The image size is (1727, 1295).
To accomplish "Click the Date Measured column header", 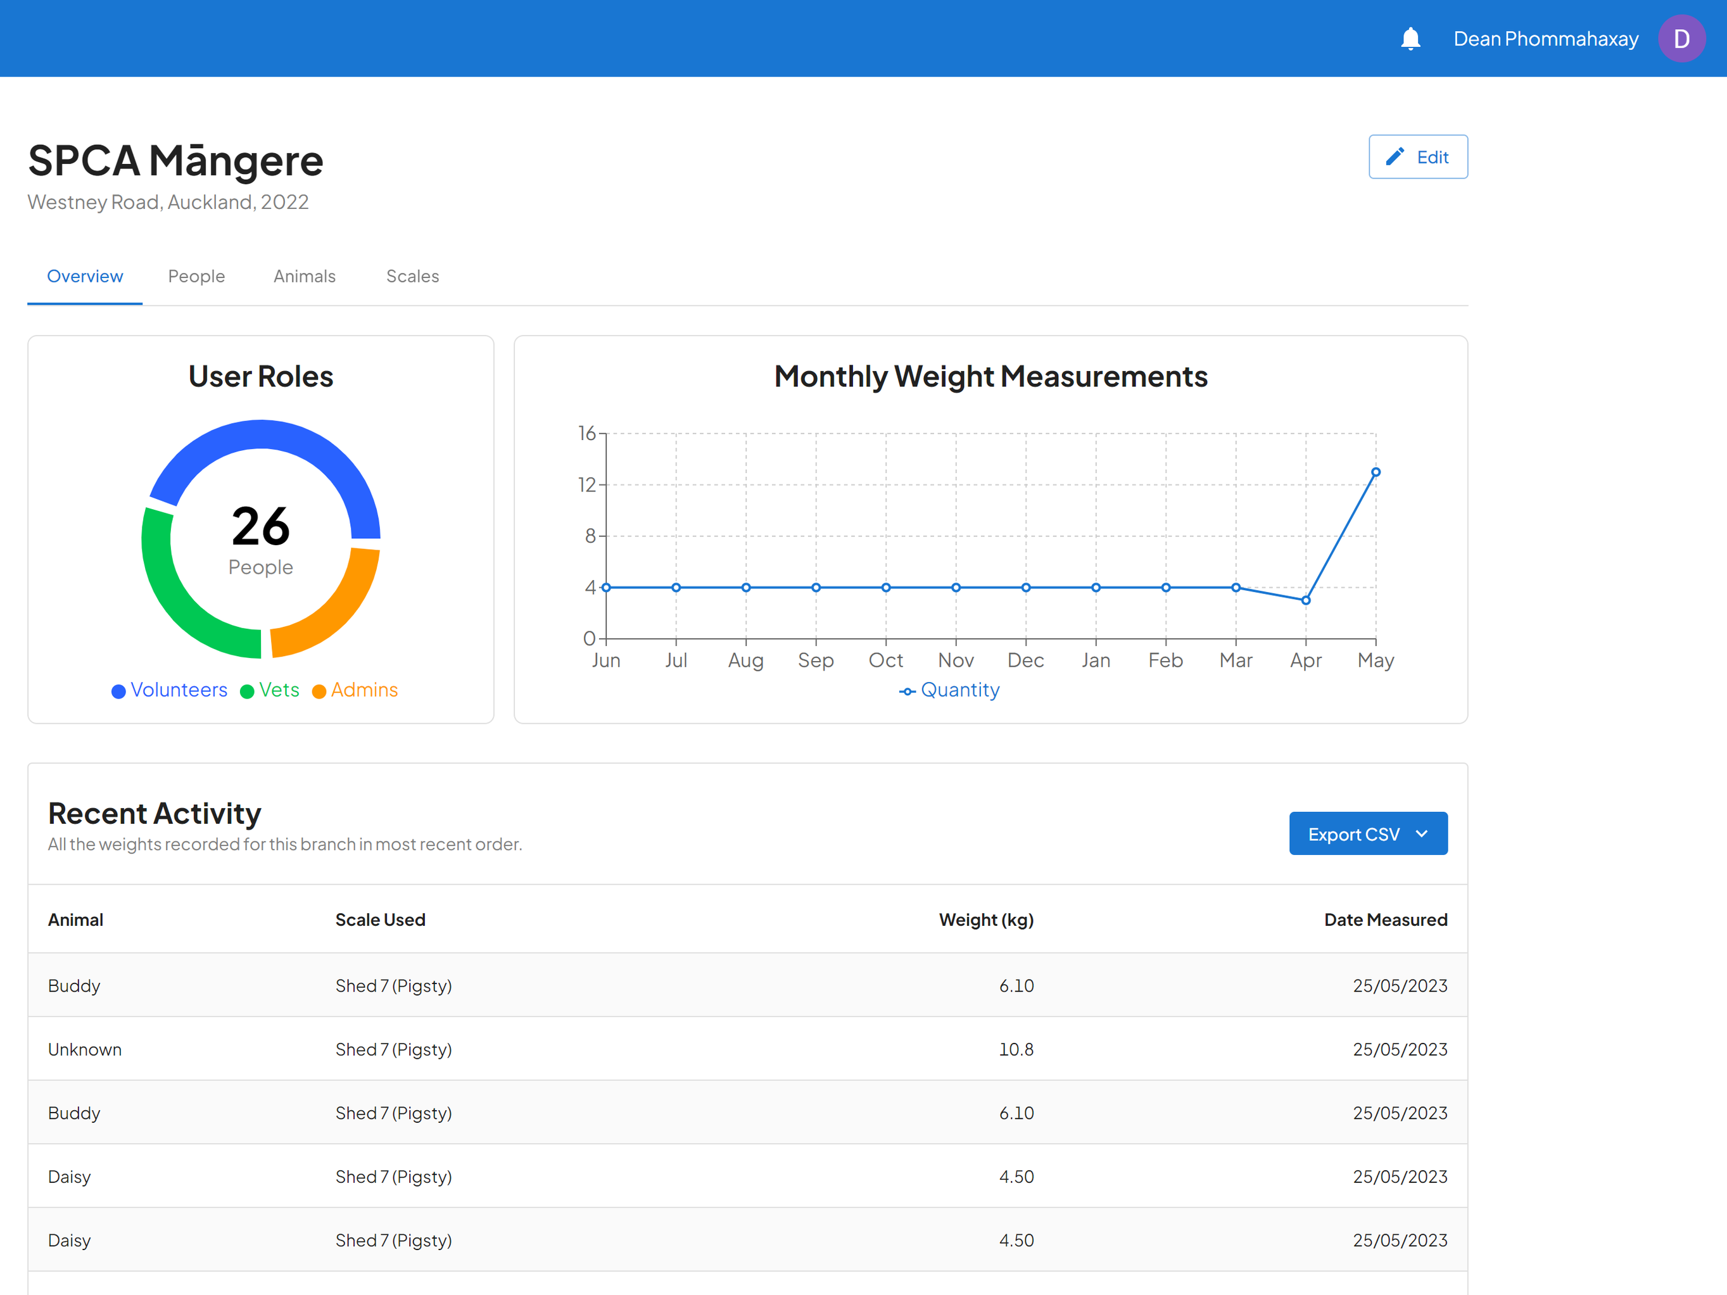I will [1386, 919].
